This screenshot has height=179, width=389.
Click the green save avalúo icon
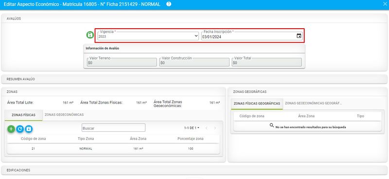[x=90, y=35]
